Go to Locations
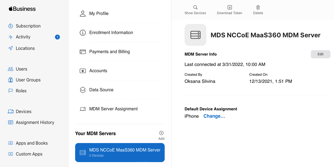The height and width of the screenshot is (167, 334). [x=25, y=48]
